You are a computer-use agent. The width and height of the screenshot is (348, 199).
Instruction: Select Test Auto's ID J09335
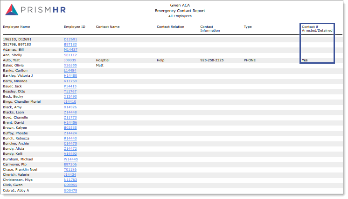coord(70,60)
